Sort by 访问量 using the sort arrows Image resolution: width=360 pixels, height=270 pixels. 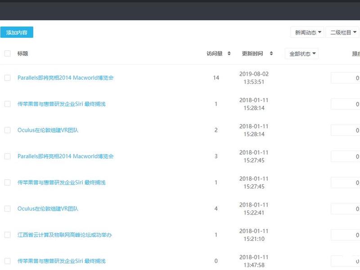[x=229, y=54]
